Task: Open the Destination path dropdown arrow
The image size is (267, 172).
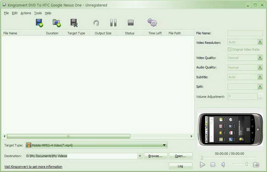Action: (140, 156)
